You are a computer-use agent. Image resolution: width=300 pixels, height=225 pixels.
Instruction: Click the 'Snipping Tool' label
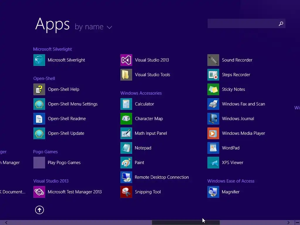click(148, 192)
